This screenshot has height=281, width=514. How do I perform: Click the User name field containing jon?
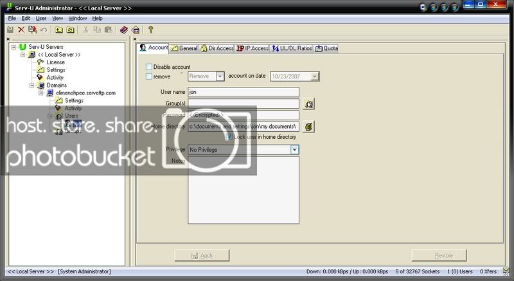244,92
